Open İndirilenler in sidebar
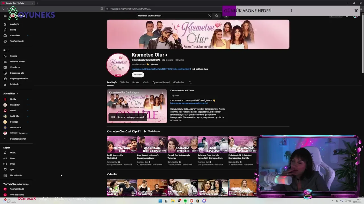This screenshot has height=204, width=364. click(16, 84)
